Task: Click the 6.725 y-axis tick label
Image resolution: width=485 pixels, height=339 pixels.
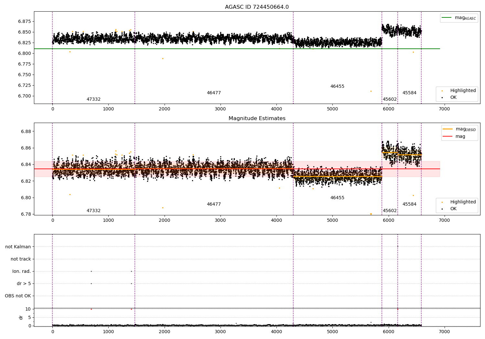Action: tap(24, 85)
